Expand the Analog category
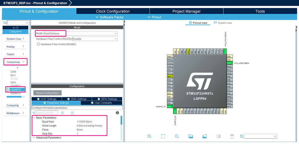 click(16, 46)
